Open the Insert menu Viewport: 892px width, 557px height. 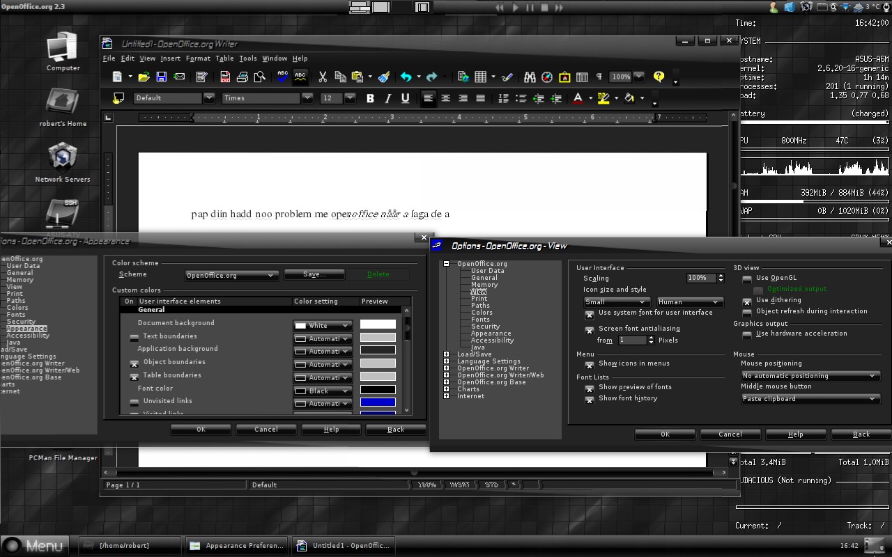click(170, 58)
